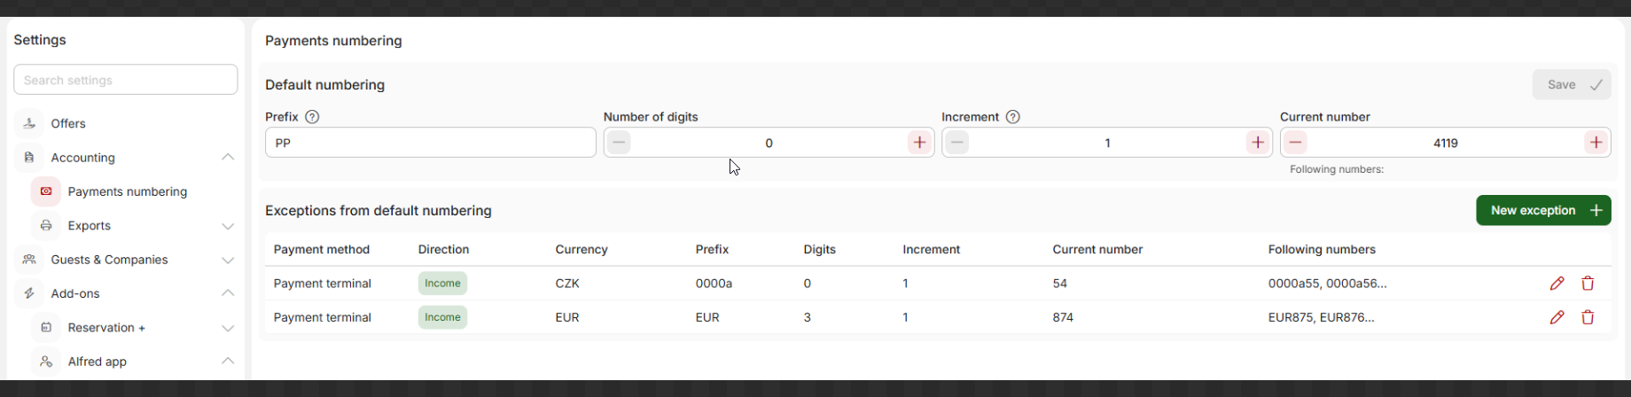Click the Save button
The image size is (1631, 397).
click(x=1571, y=85)
